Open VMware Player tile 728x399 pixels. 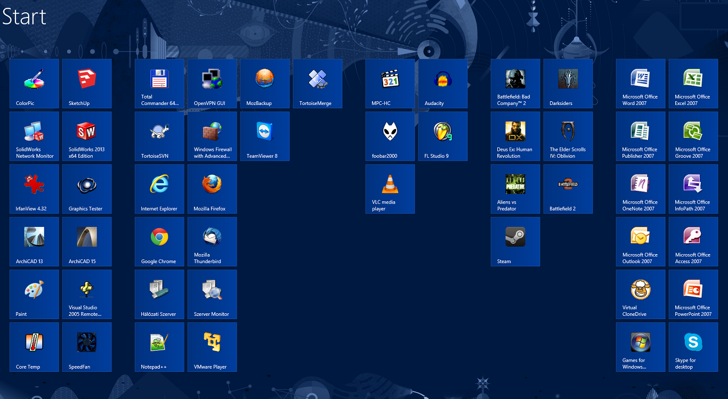(x=212, y=347)
